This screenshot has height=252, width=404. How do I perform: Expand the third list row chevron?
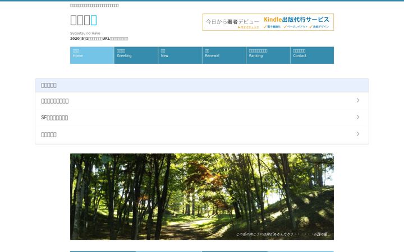358,134
